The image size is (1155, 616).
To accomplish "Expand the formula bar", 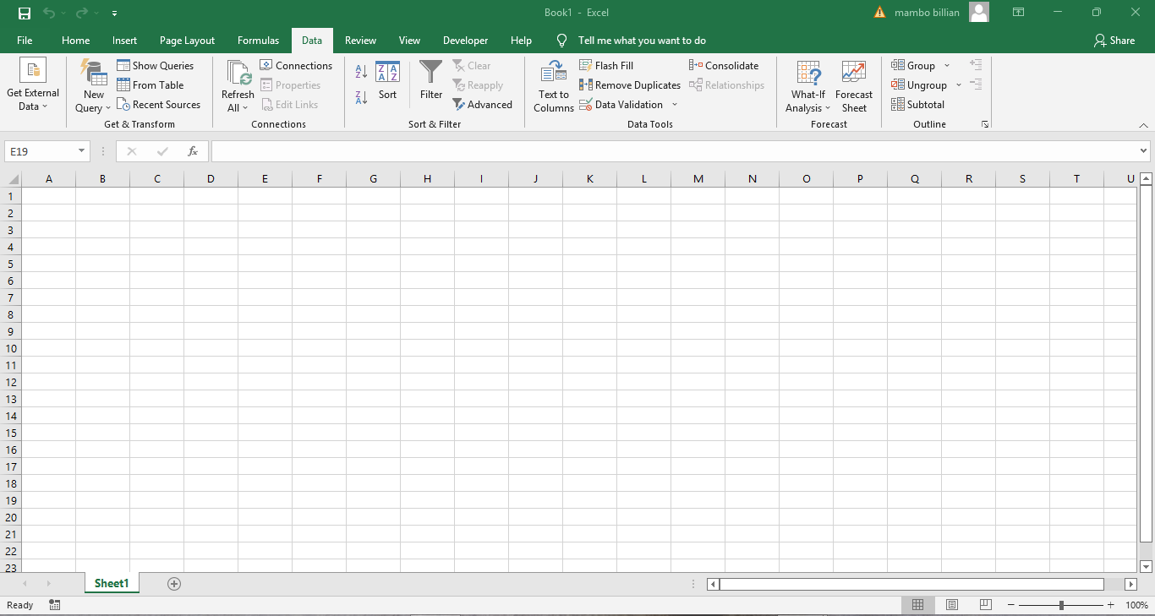I will point(1144,151).
